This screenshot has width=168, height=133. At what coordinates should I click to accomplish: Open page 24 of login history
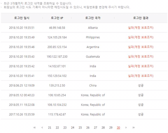pos(72,127)
